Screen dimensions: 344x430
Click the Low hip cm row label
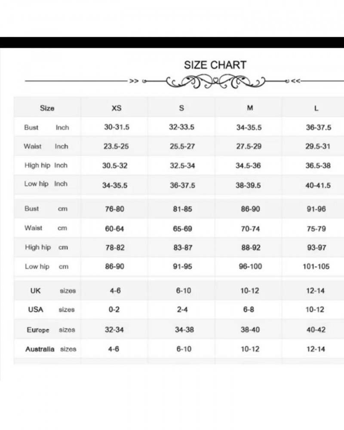click(x=46, y=267)
